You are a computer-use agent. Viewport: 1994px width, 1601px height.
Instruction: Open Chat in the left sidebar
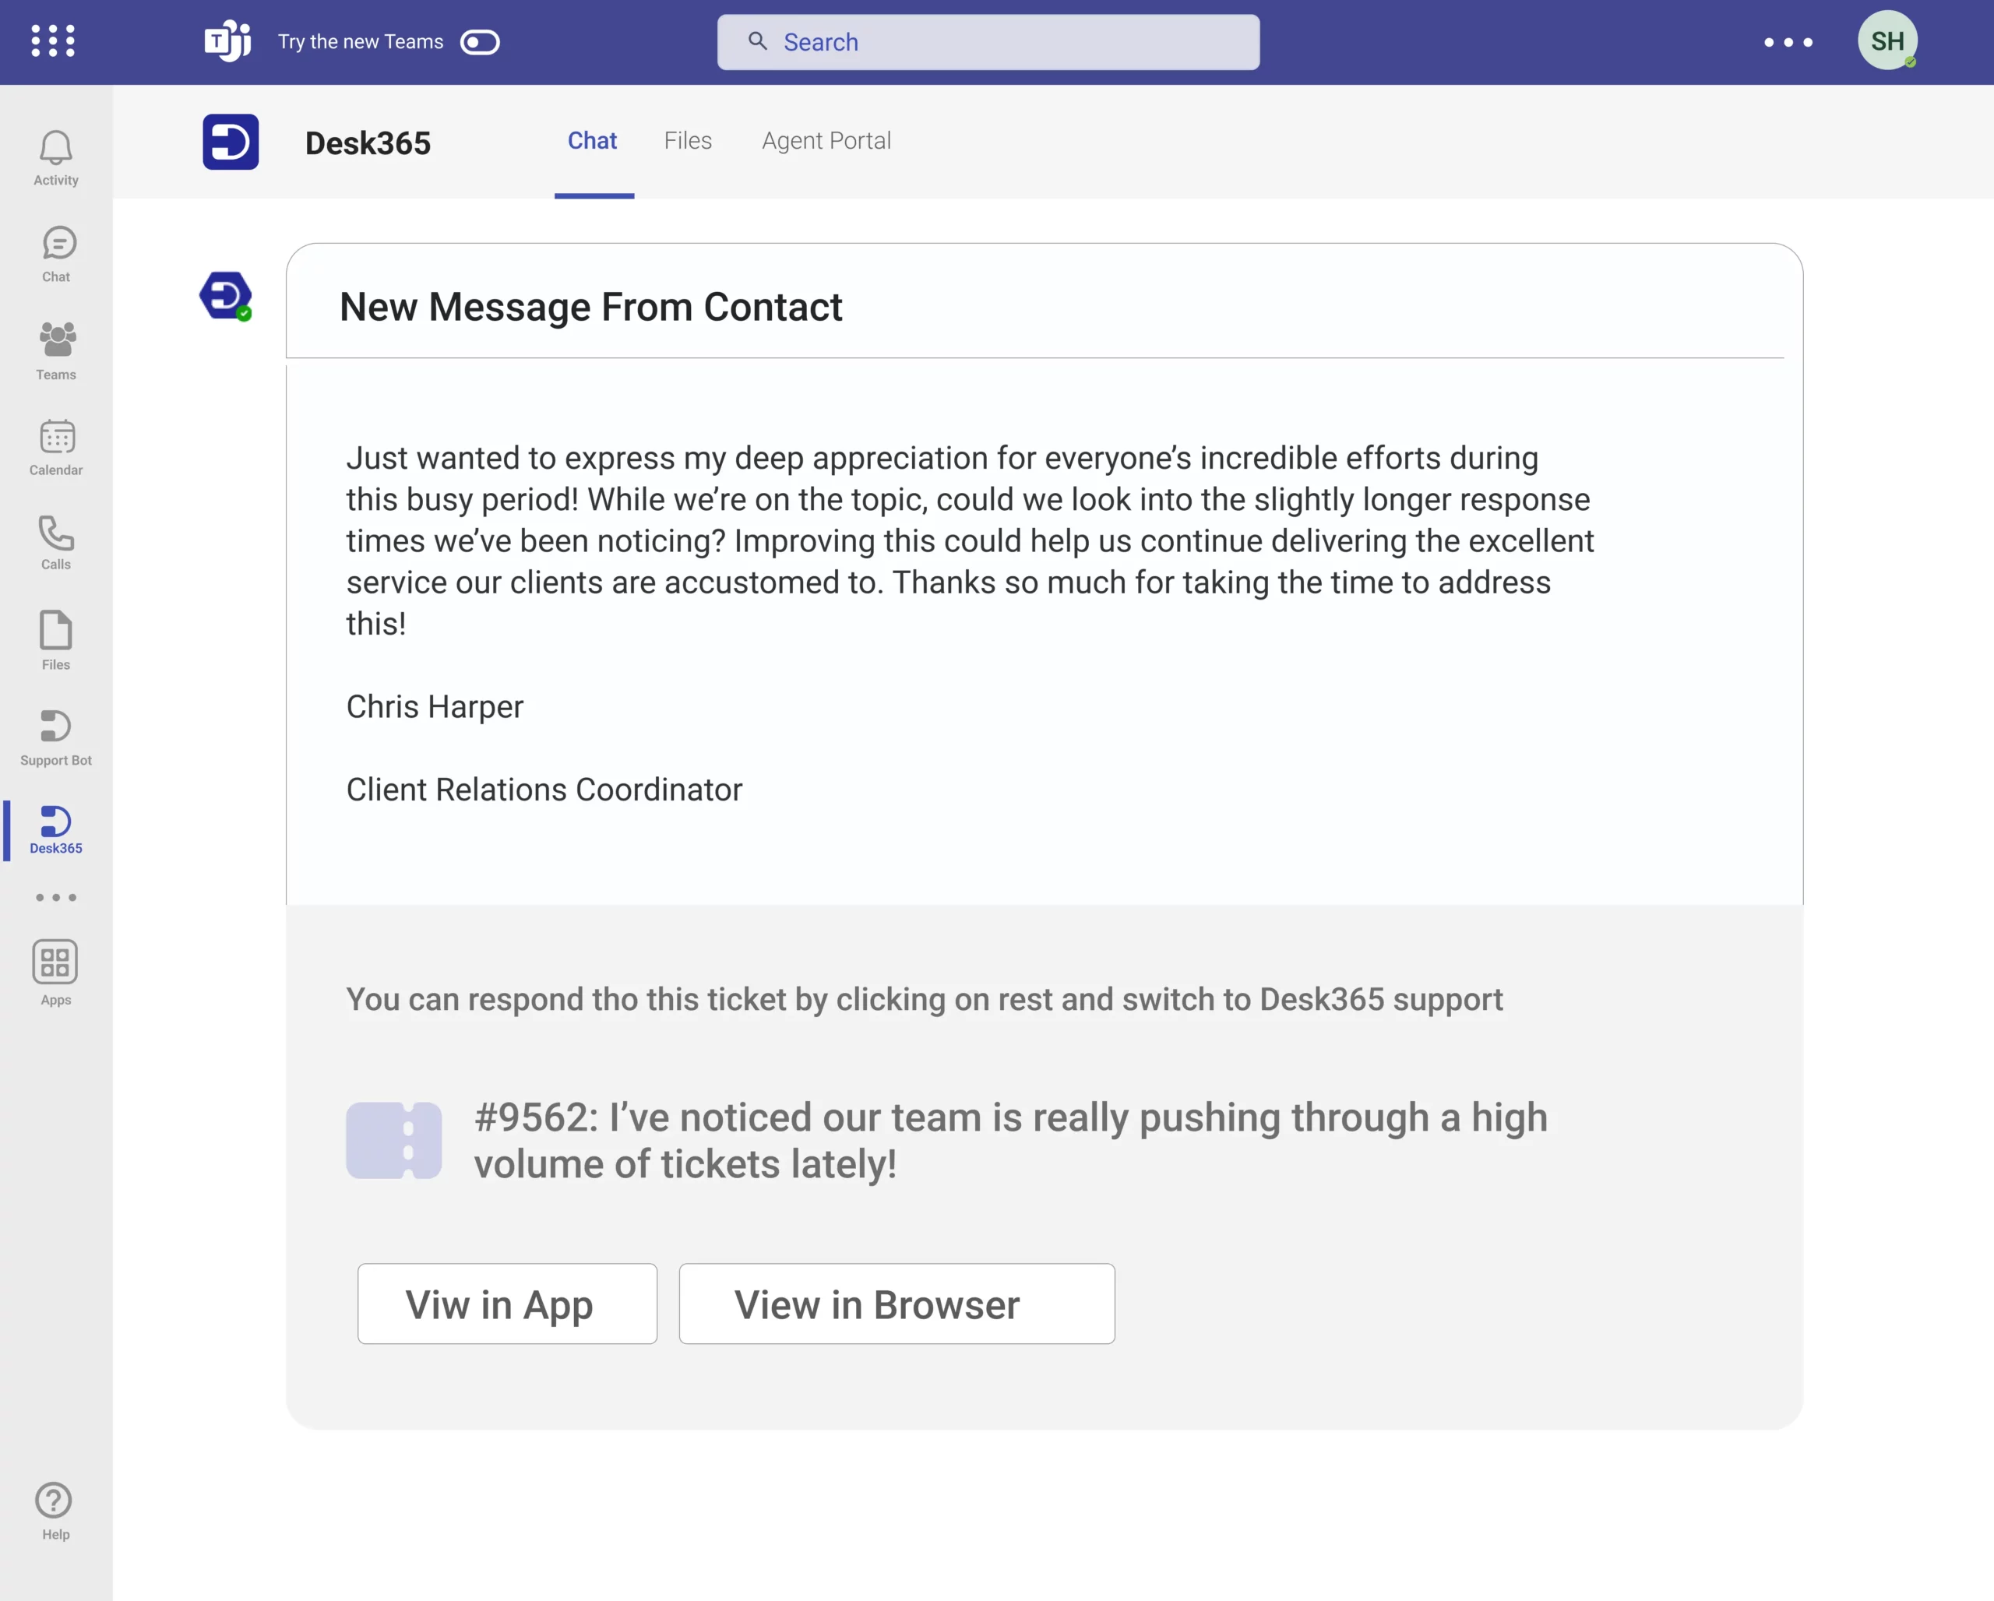[55, 254]
